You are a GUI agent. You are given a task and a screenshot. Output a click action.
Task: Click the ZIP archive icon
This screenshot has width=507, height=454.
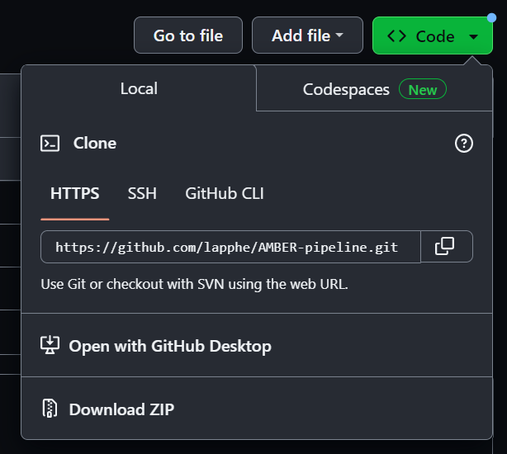tap(50, 409)
